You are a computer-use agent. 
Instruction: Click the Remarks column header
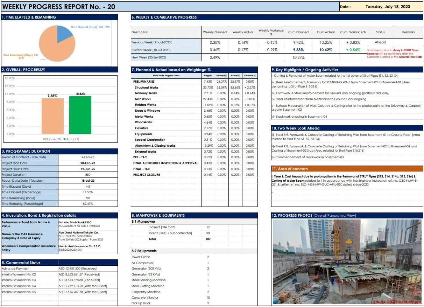(408, 32)
